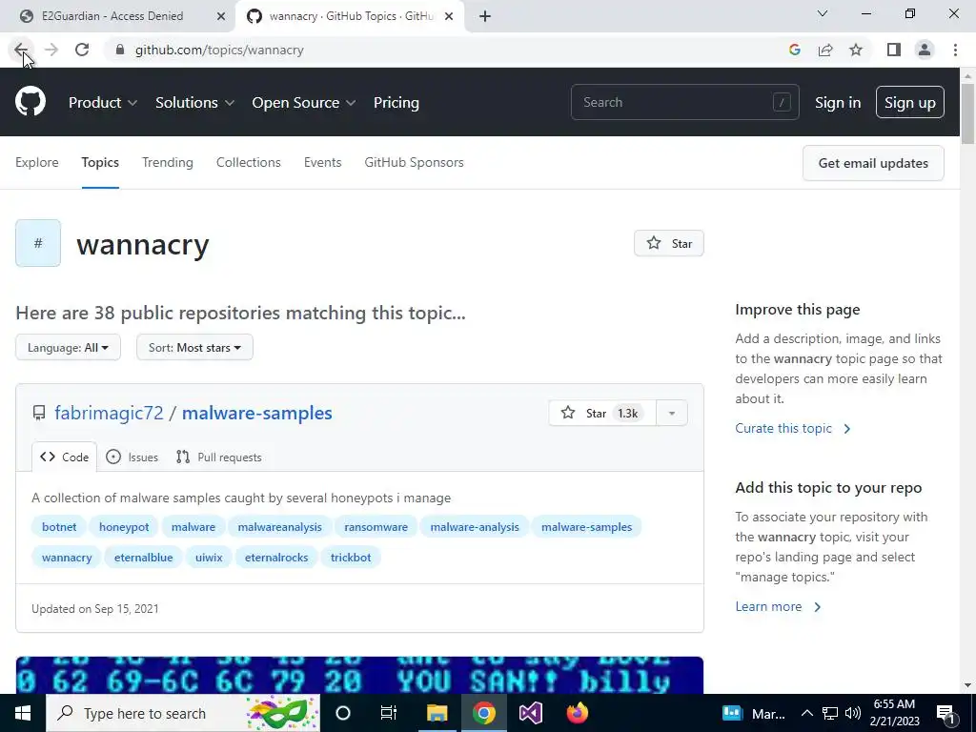This screenshot has height=732, width=976.
Task: Click Sign in link
Action: 838,103
